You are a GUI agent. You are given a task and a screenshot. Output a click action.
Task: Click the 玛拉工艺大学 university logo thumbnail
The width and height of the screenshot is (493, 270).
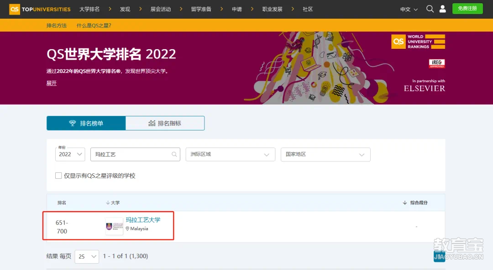(x=115, y=226)
